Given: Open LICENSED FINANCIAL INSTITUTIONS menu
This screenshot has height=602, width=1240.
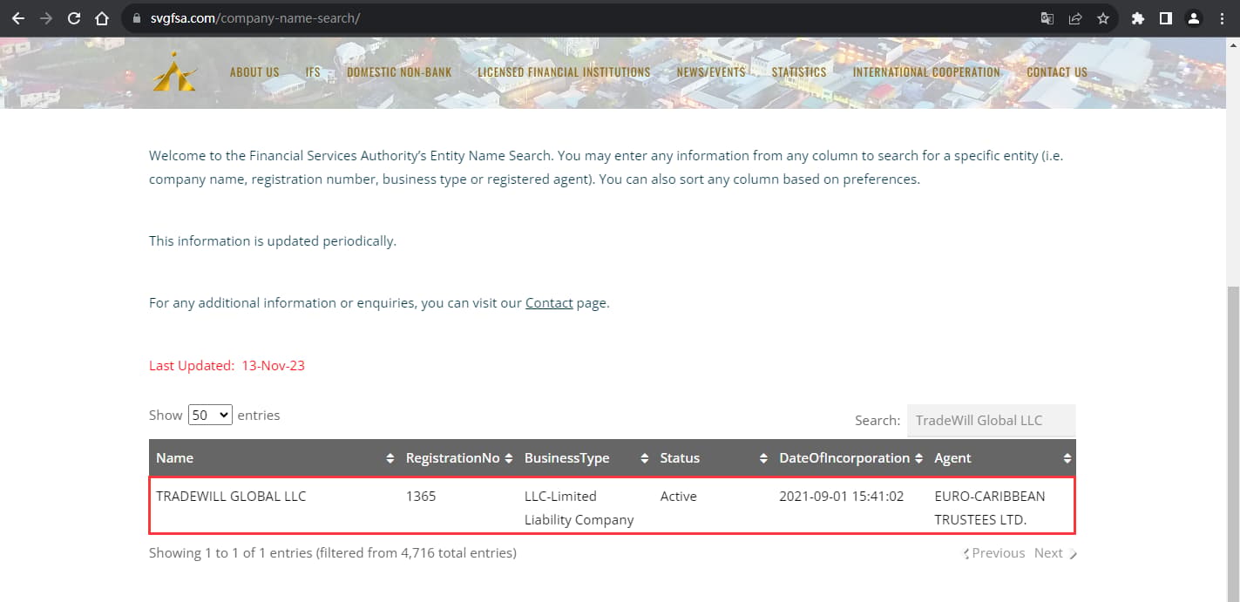Looking at the screenshot, I should [x=564, y=72].
